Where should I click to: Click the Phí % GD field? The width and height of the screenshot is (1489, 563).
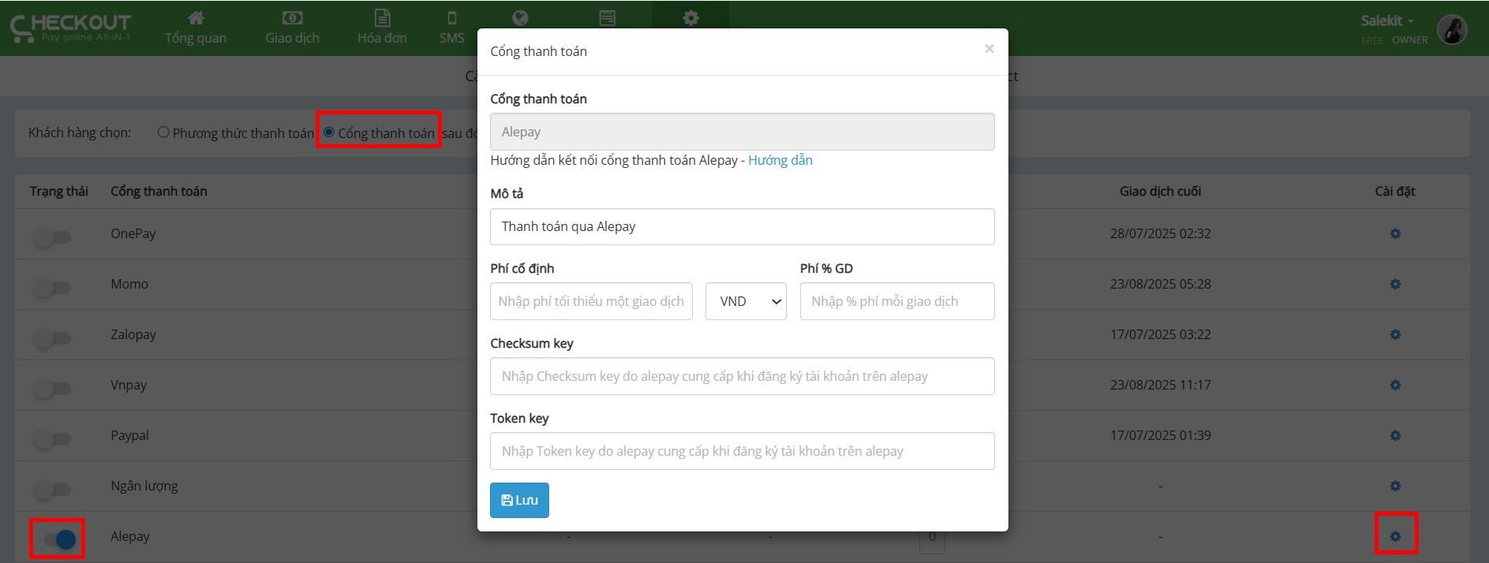(x=897, y=301)
